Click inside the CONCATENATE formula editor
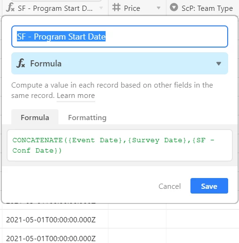This screenshot has height=243, width=239. click(x=120, y=145)
